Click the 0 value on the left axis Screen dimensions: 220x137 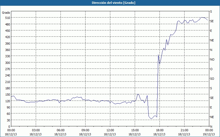point(9,127)
